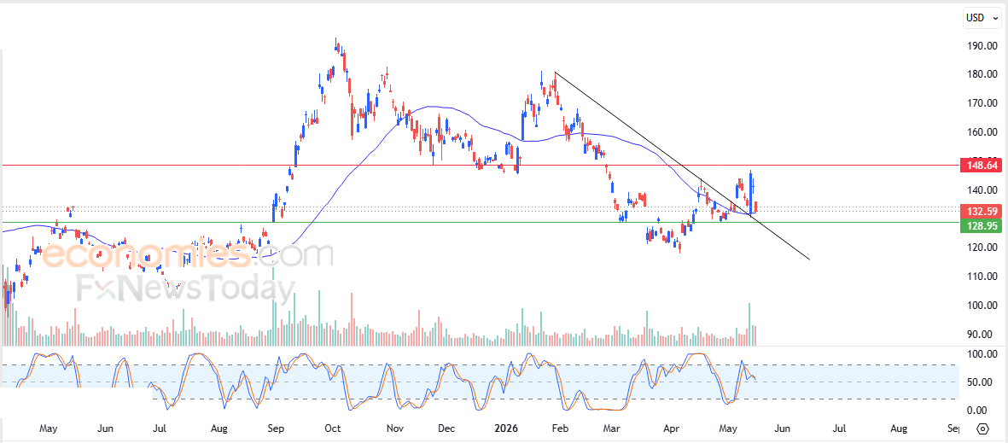Click the candlestick peak near 190 in October
Screen dimensions: 1008x443
click(336, 44)
